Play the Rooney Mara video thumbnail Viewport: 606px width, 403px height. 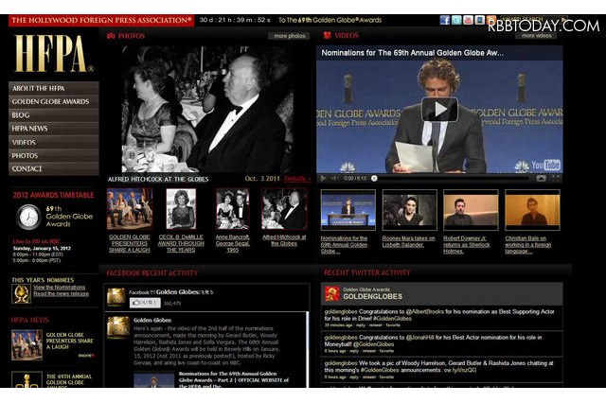tap(410, 210)
